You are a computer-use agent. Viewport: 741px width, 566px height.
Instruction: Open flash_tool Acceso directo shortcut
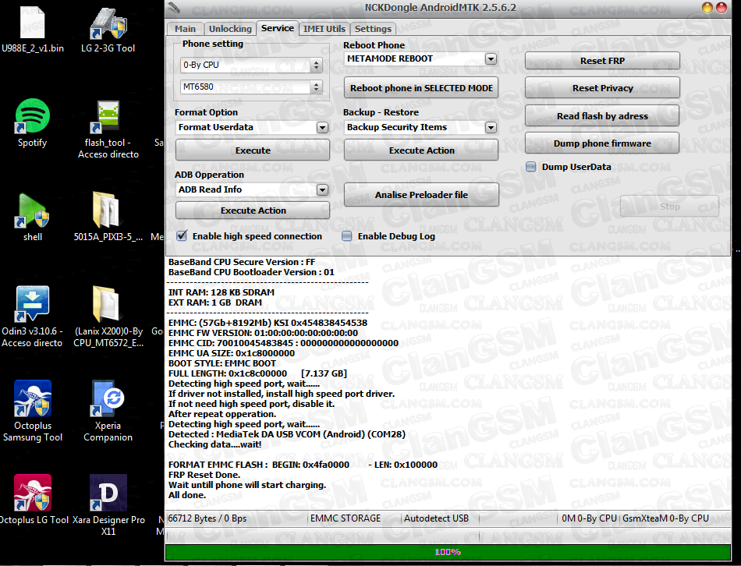[x=108, y=128]
